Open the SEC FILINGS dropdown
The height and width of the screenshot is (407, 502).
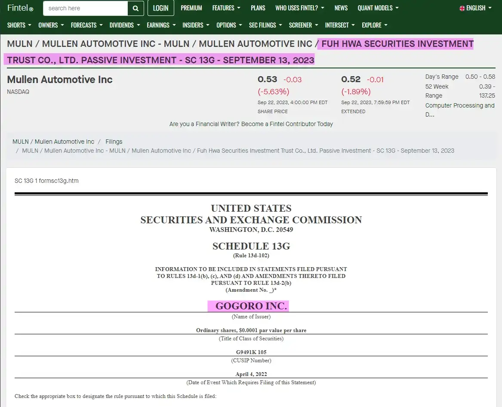pos(265,25)
